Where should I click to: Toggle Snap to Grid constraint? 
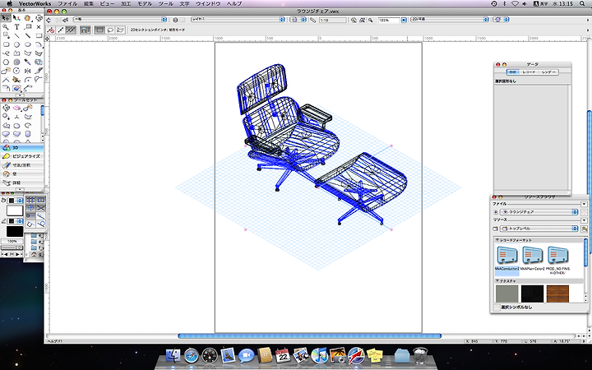coord(30,199)
